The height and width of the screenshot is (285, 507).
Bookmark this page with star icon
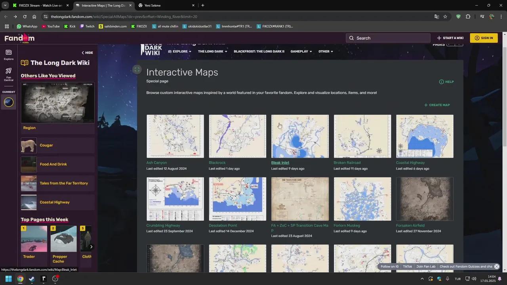(445, 17)
